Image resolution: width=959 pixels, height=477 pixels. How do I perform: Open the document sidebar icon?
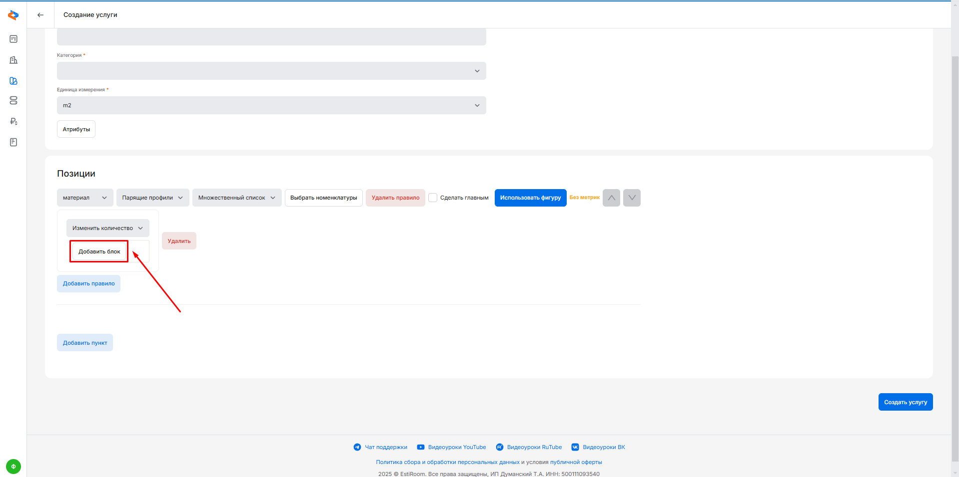13,142
